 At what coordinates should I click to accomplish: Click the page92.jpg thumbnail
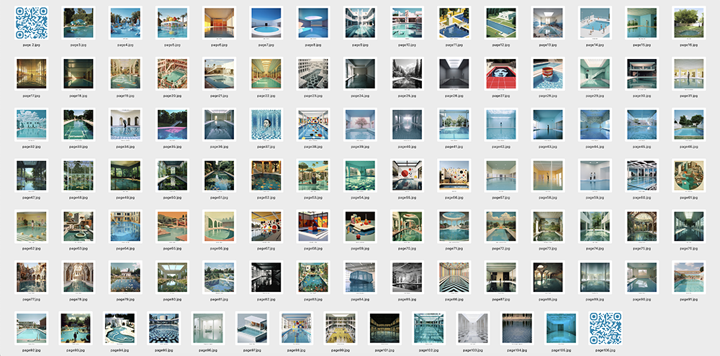click(x=31, y=327)
